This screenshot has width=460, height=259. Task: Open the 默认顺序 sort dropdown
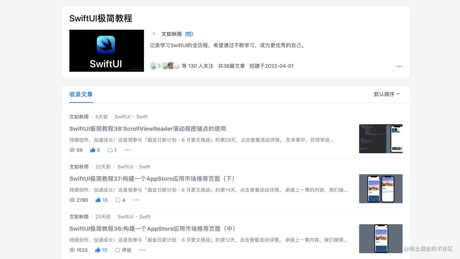tap(387, 94)
